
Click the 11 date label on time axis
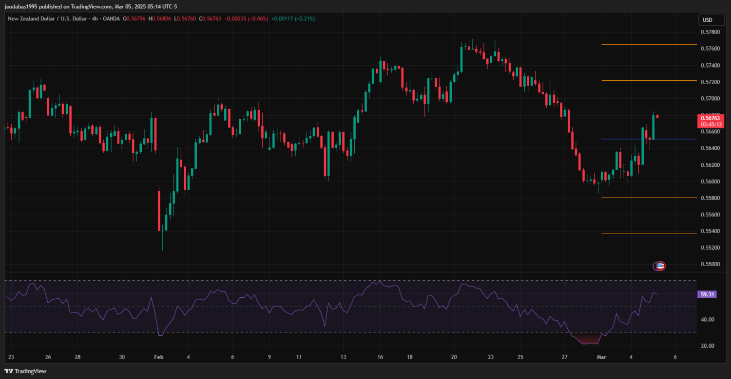[299, 357]
